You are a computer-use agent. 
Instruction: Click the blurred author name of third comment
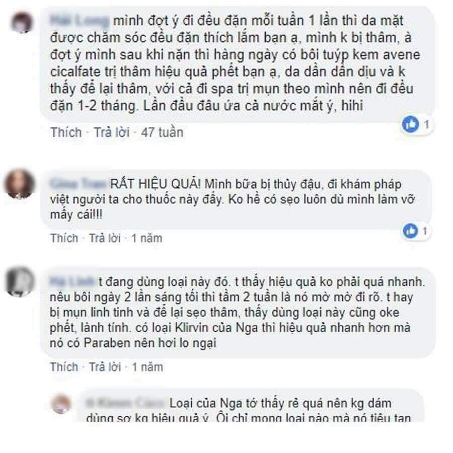click(x=72, y=281)
